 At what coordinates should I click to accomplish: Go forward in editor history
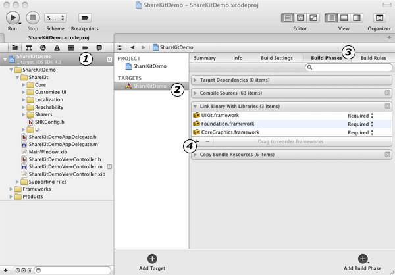click(144, 47)
